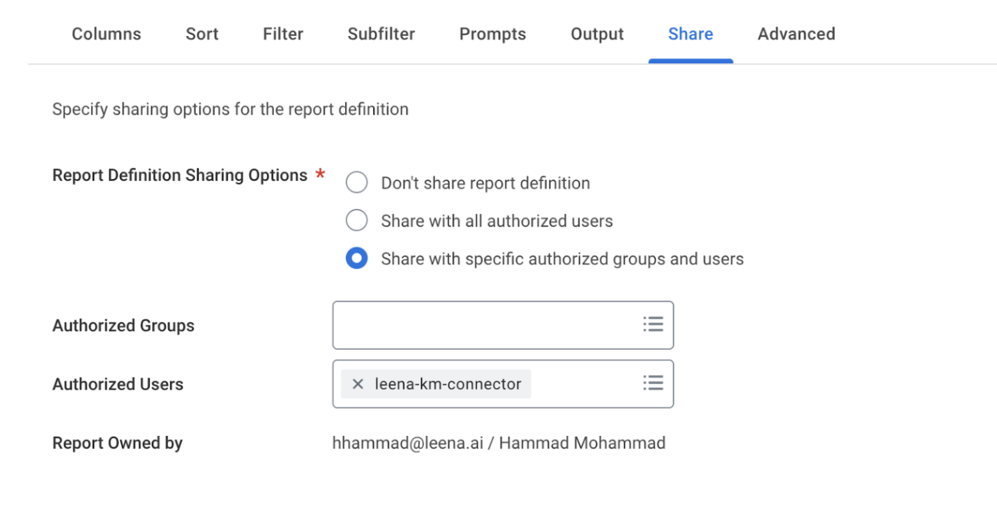The height and width of the screenshot is (513, 997).
Task: Remove leena-km-connector with its X icon
Action: (358, 384)
